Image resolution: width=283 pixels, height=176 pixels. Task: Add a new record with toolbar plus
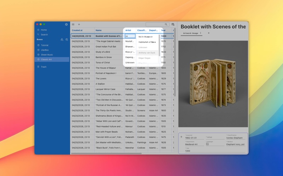click(x=79, y=24)
